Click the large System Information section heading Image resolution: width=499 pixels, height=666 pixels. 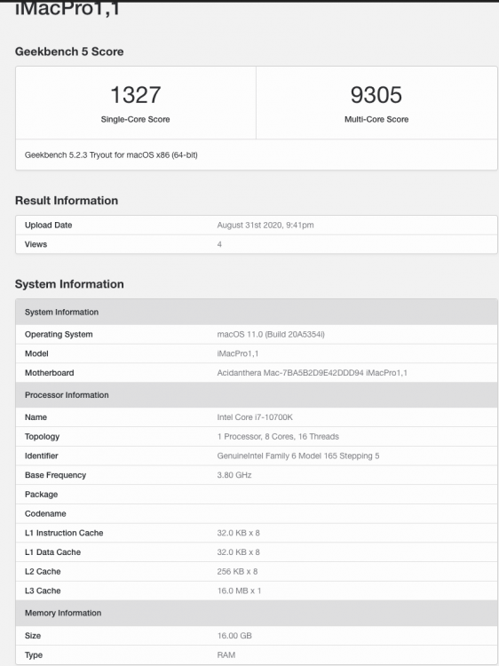[69, 284]
